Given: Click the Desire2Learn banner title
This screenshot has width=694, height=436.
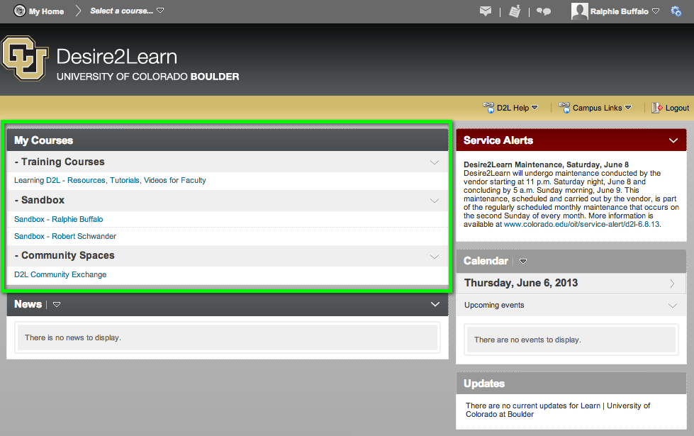Looking at the screenshot, I should (116, 57).
